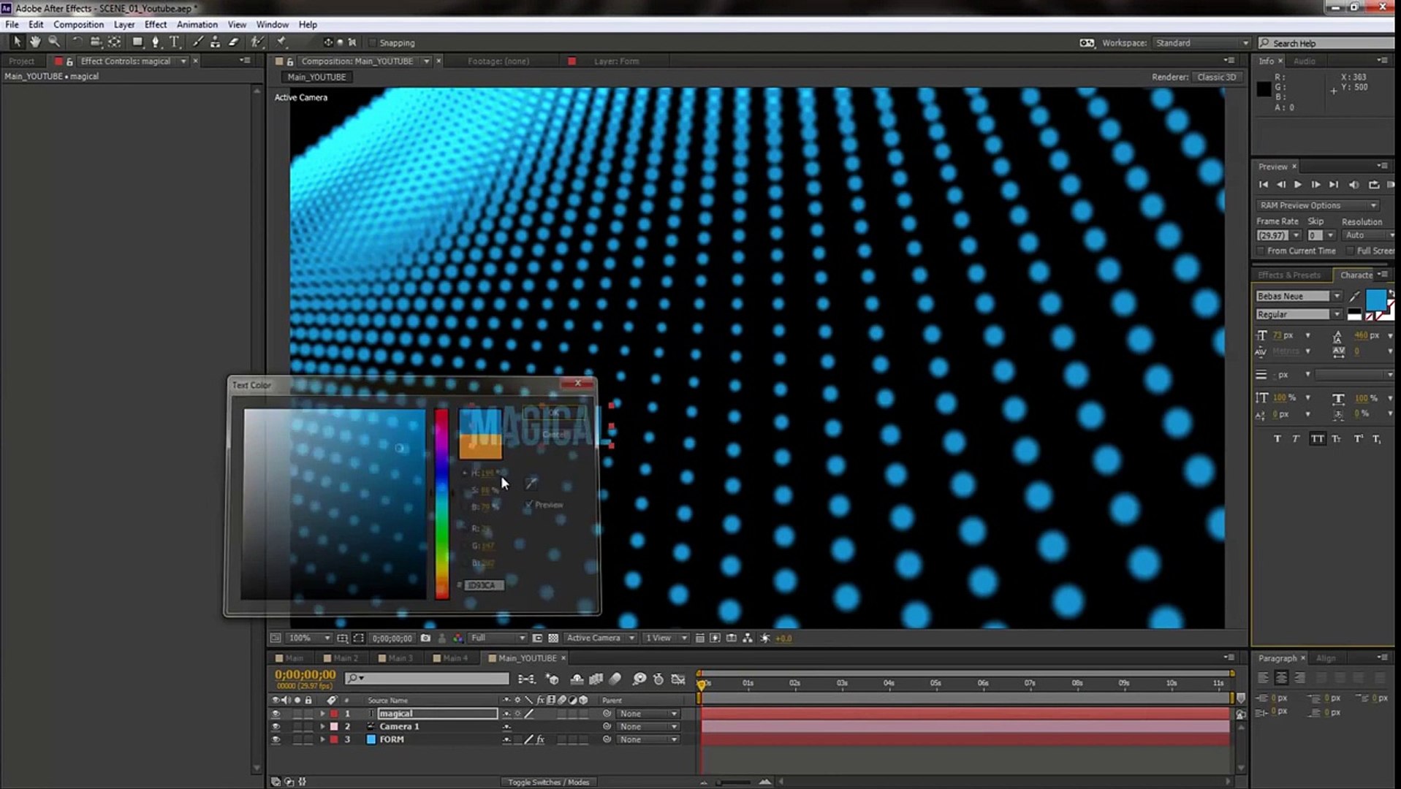
Task: Open the Active Camera view dropdown
Action: [x=600, y=638]
